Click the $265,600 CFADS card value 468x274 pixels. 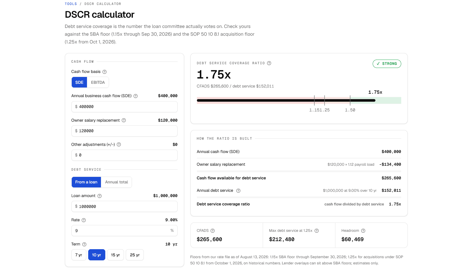click(x=209, y=239)
